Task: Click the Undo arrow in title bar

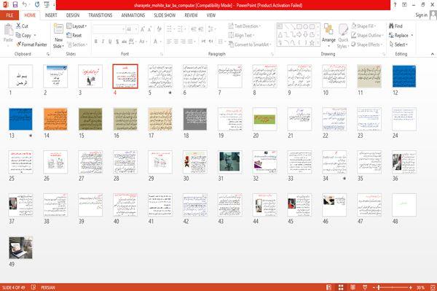Action: 25,4
